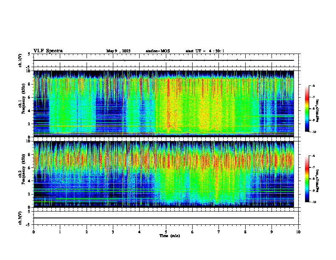Screen dimensions: 336x260
Task: Select the "2" kHz tick on ch.1 frequency axis
Action: pos(29,124)
